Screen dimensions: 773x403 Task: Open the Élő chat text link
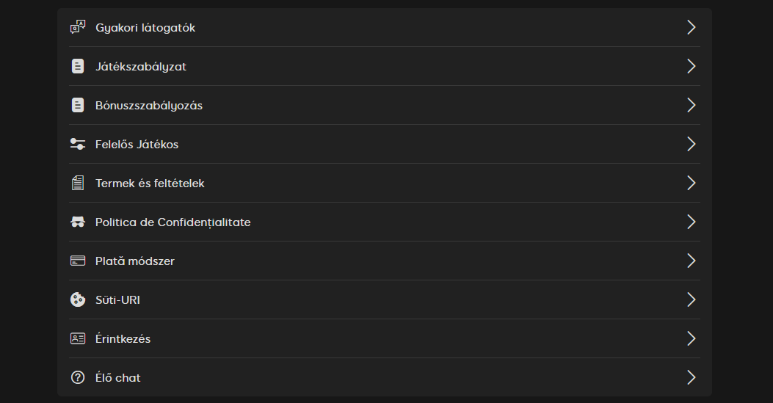118,378
